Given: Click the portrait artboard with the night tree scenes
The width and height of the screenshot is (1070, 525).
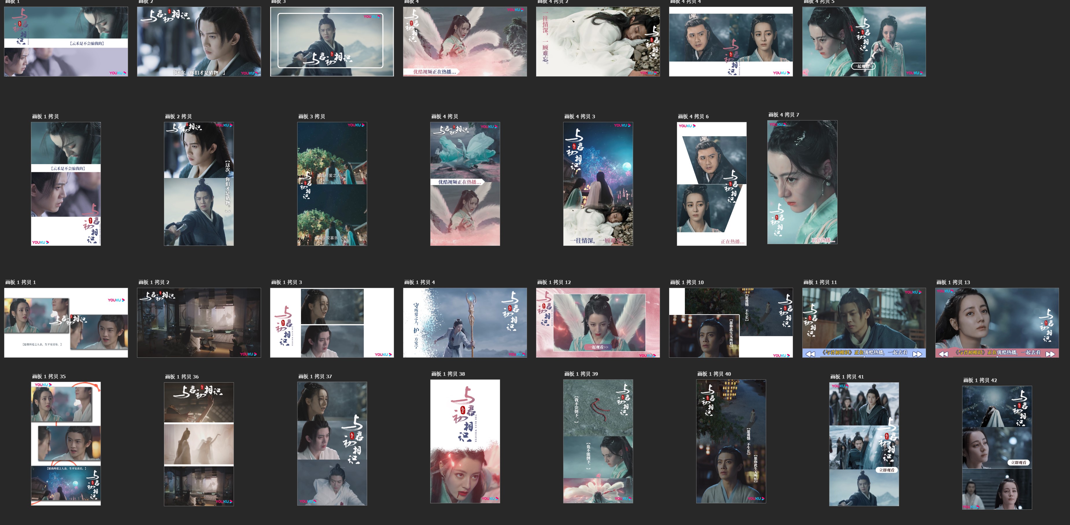Looking at the screenshot, I should (332, 184).
